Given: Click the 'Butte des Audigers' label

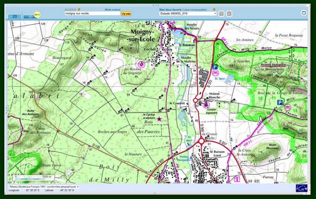Looking at the screenshot, I should click(x=31, y=113).
